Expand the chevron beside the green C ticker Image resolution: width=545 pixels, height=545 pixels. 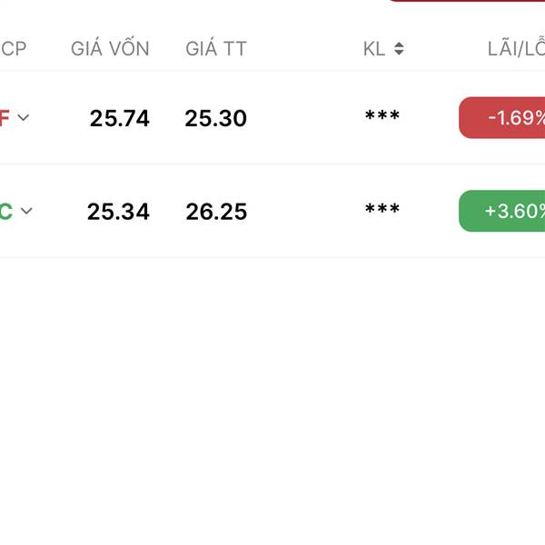(26, 211)
